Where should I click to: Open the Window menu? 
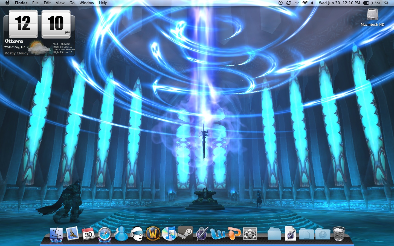[x=87, y=3]
